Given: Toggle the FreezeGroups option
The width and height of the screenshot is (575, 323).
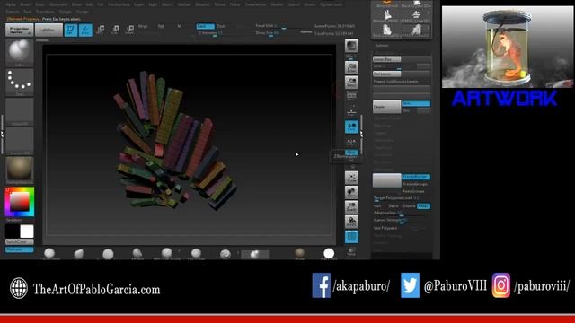Looking at the screenshot, I should [416, 184].
